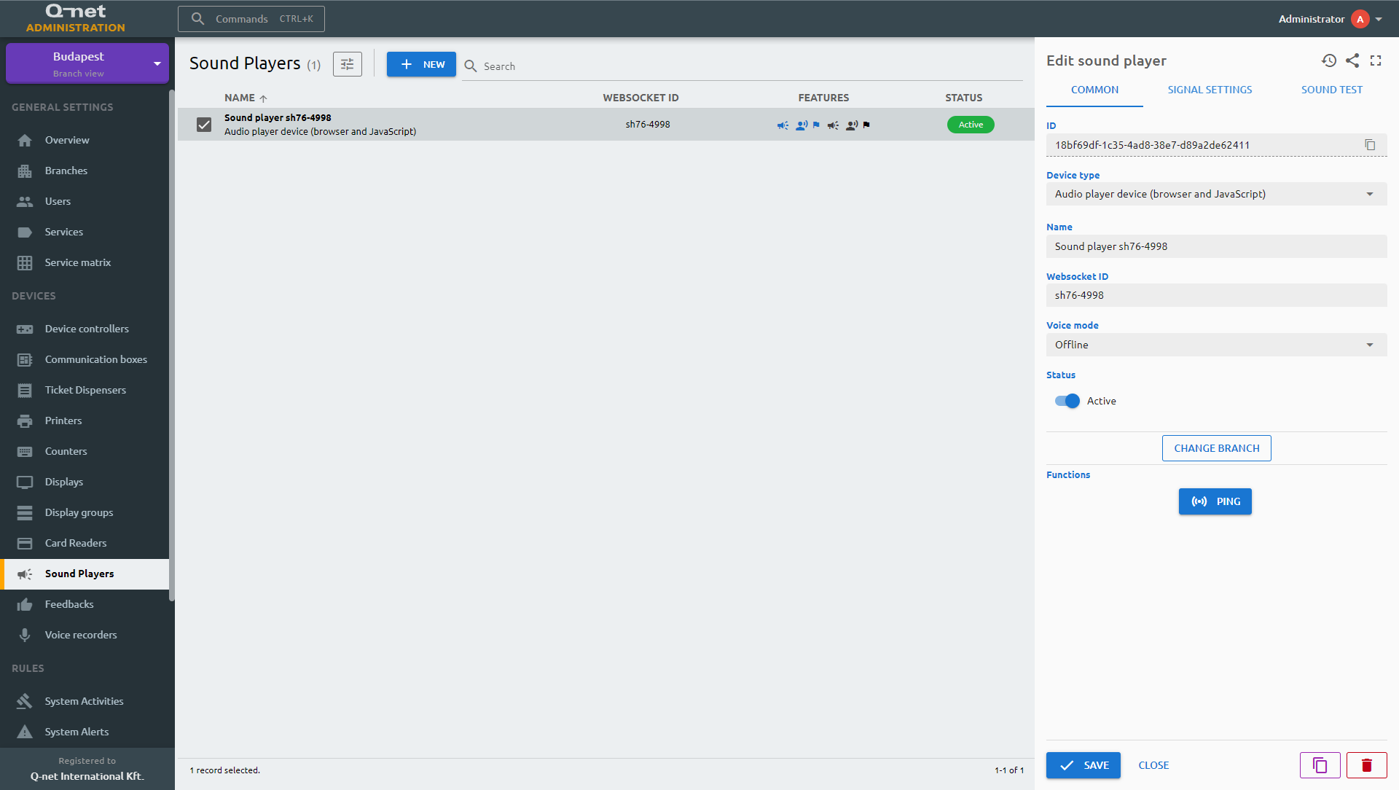Click the Sound Players sidebar menu item
The width and height of the screenshot is (1399, 790).
[x=79, y=574]
